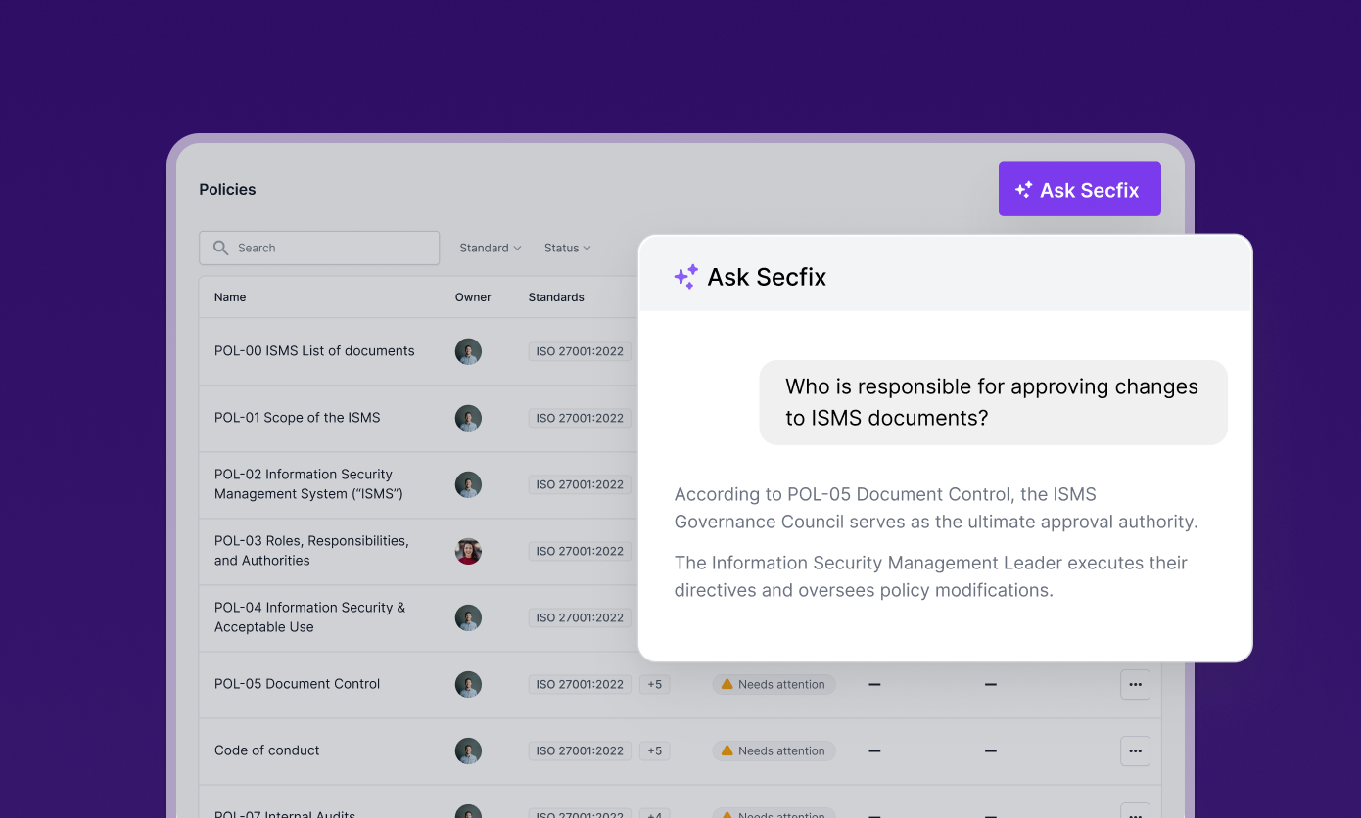Click the purple Ask Secfix button
The image size is (1361, 818).
coord(1079,189)
